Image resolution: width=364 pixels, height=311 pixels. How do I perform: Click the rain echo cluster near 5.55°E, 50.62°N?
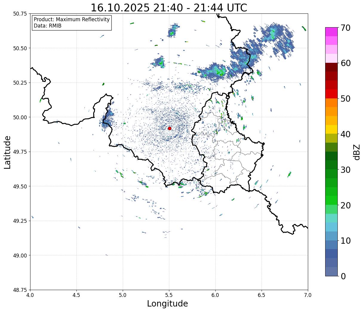[173, 31]
